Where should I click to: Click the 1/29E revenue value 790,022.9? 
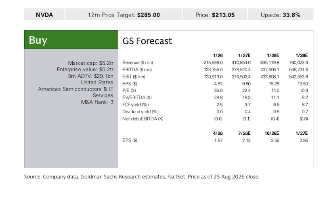pos(298,63)
